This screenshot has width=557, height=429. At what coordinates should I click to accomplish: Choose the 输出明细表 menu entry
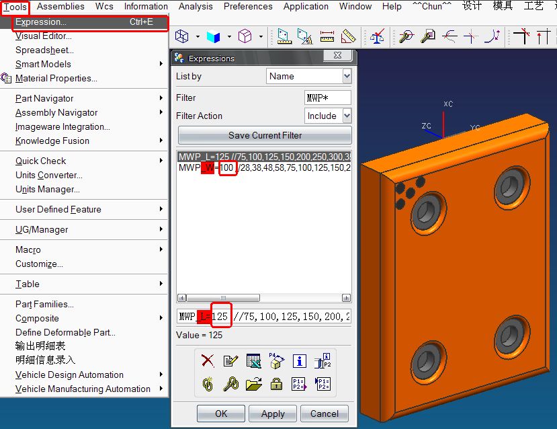pos(84,346)
